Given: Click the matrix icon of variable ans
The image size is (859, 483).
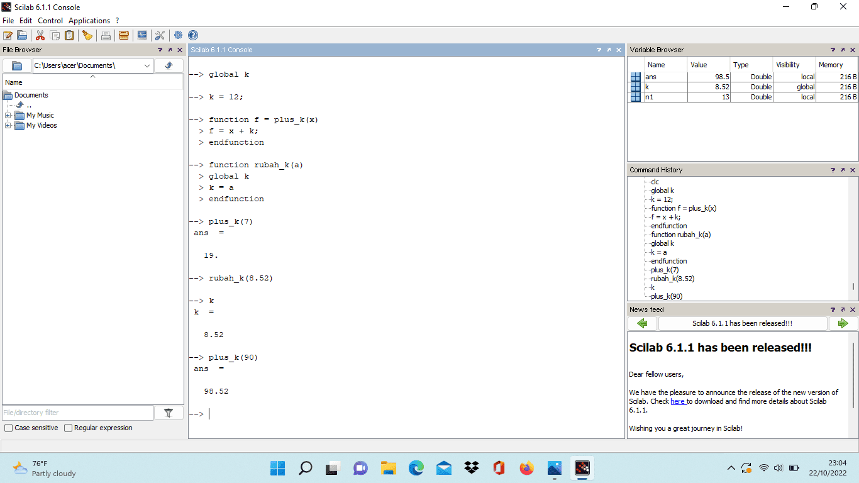Looking at the screenshot, I should click(636, 77).
